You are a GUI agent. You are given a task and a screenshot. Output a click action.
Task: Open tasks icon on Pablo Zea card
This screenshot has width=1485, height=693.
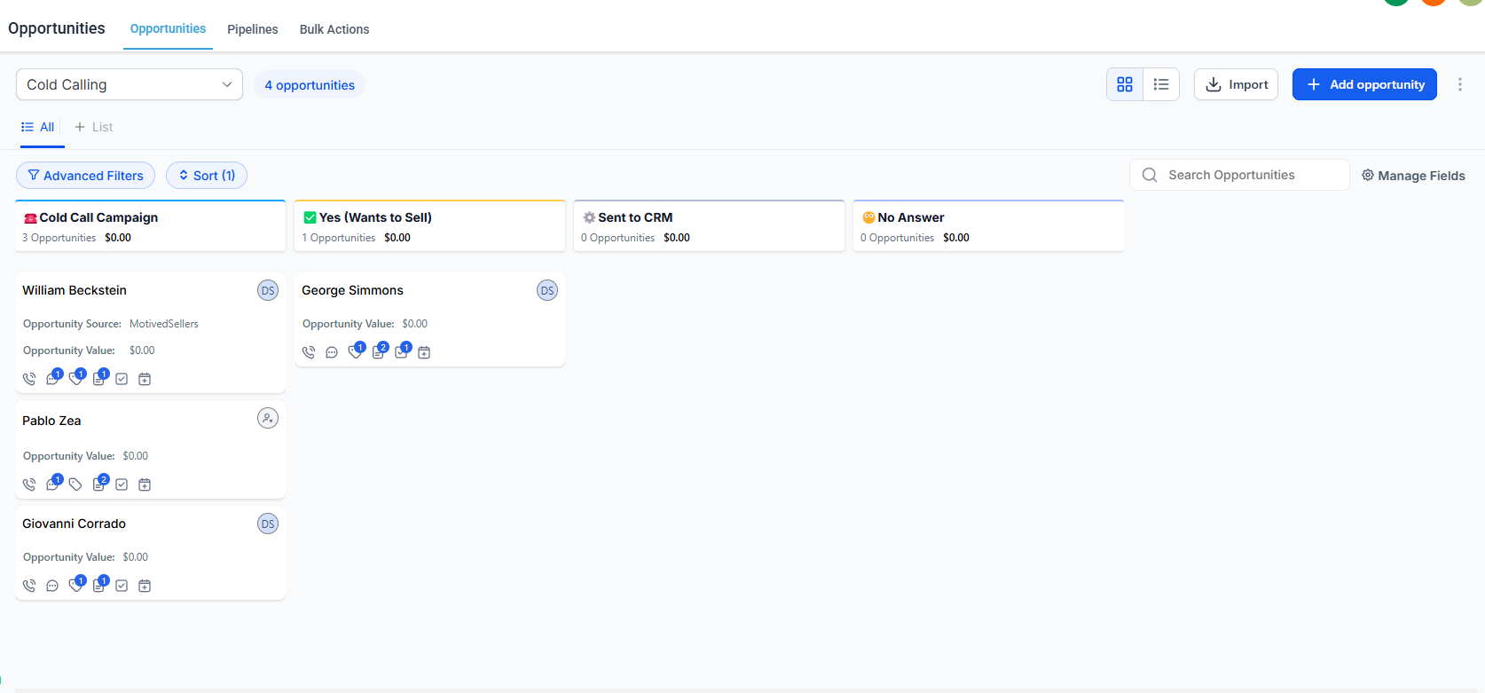click(x=122, y=484)
